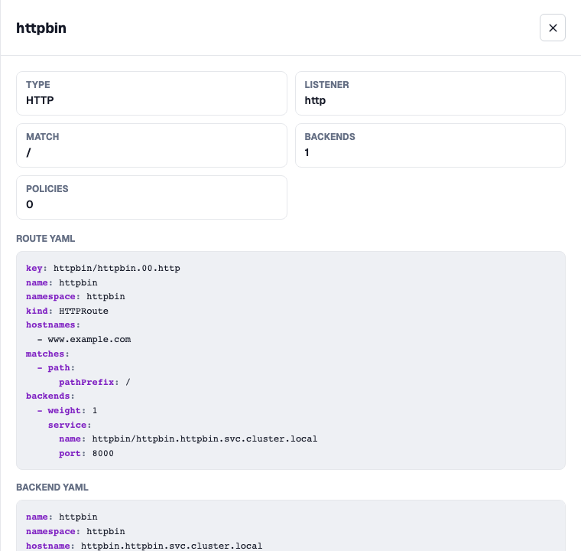Click the 'backends:' key line

(x=50, y=396)
